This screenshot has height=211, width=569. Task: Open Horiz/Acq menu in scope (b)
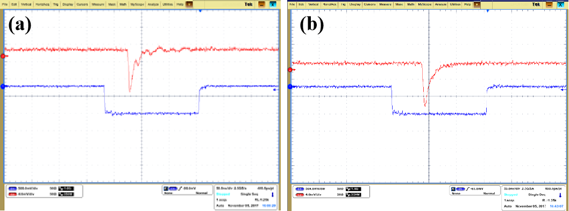(330, 4)
